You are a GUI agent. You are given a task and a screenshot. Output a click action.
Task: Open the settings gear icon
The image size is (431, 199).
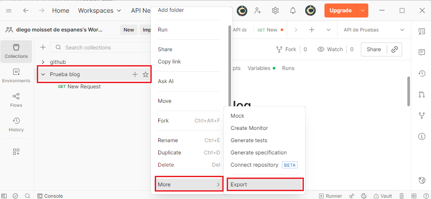(275, 10)
